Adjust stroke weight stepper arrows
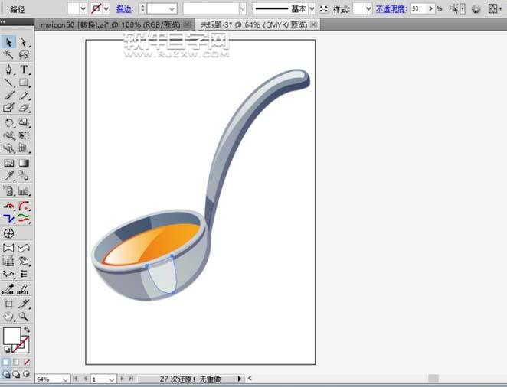The image size is (507, 387). pos(142,8)
